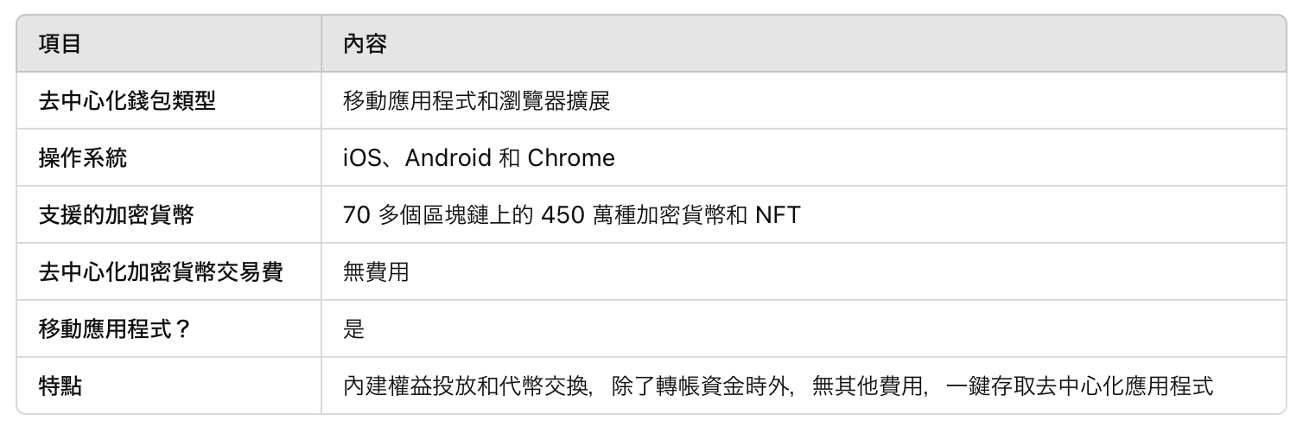The width and height of the screenshot is (1303, 427).
Task: Click the word NFT
Action: click(x=778, y=215)
